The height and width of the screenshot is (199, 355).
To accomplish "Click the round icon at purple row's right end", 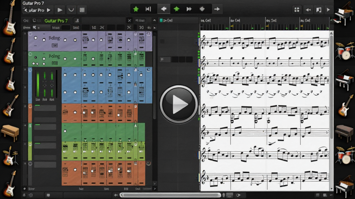I will coord(148,34).
